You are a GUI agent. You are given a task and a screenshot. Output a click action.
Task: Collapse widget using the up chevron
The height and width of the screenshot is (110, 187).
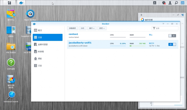click(x=182, y=24)
